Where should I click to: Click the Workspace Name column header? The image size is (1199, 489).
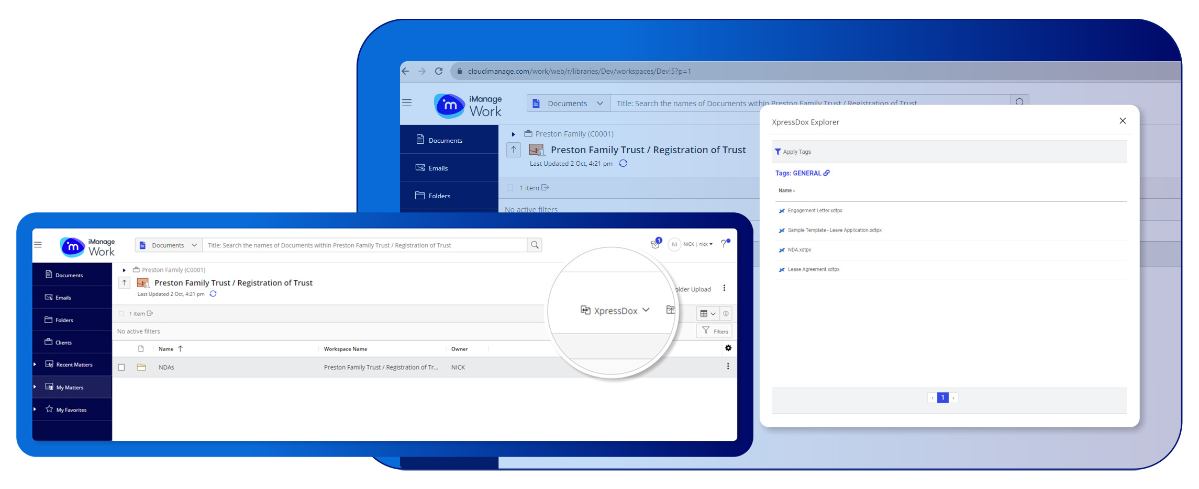[346, 349]
